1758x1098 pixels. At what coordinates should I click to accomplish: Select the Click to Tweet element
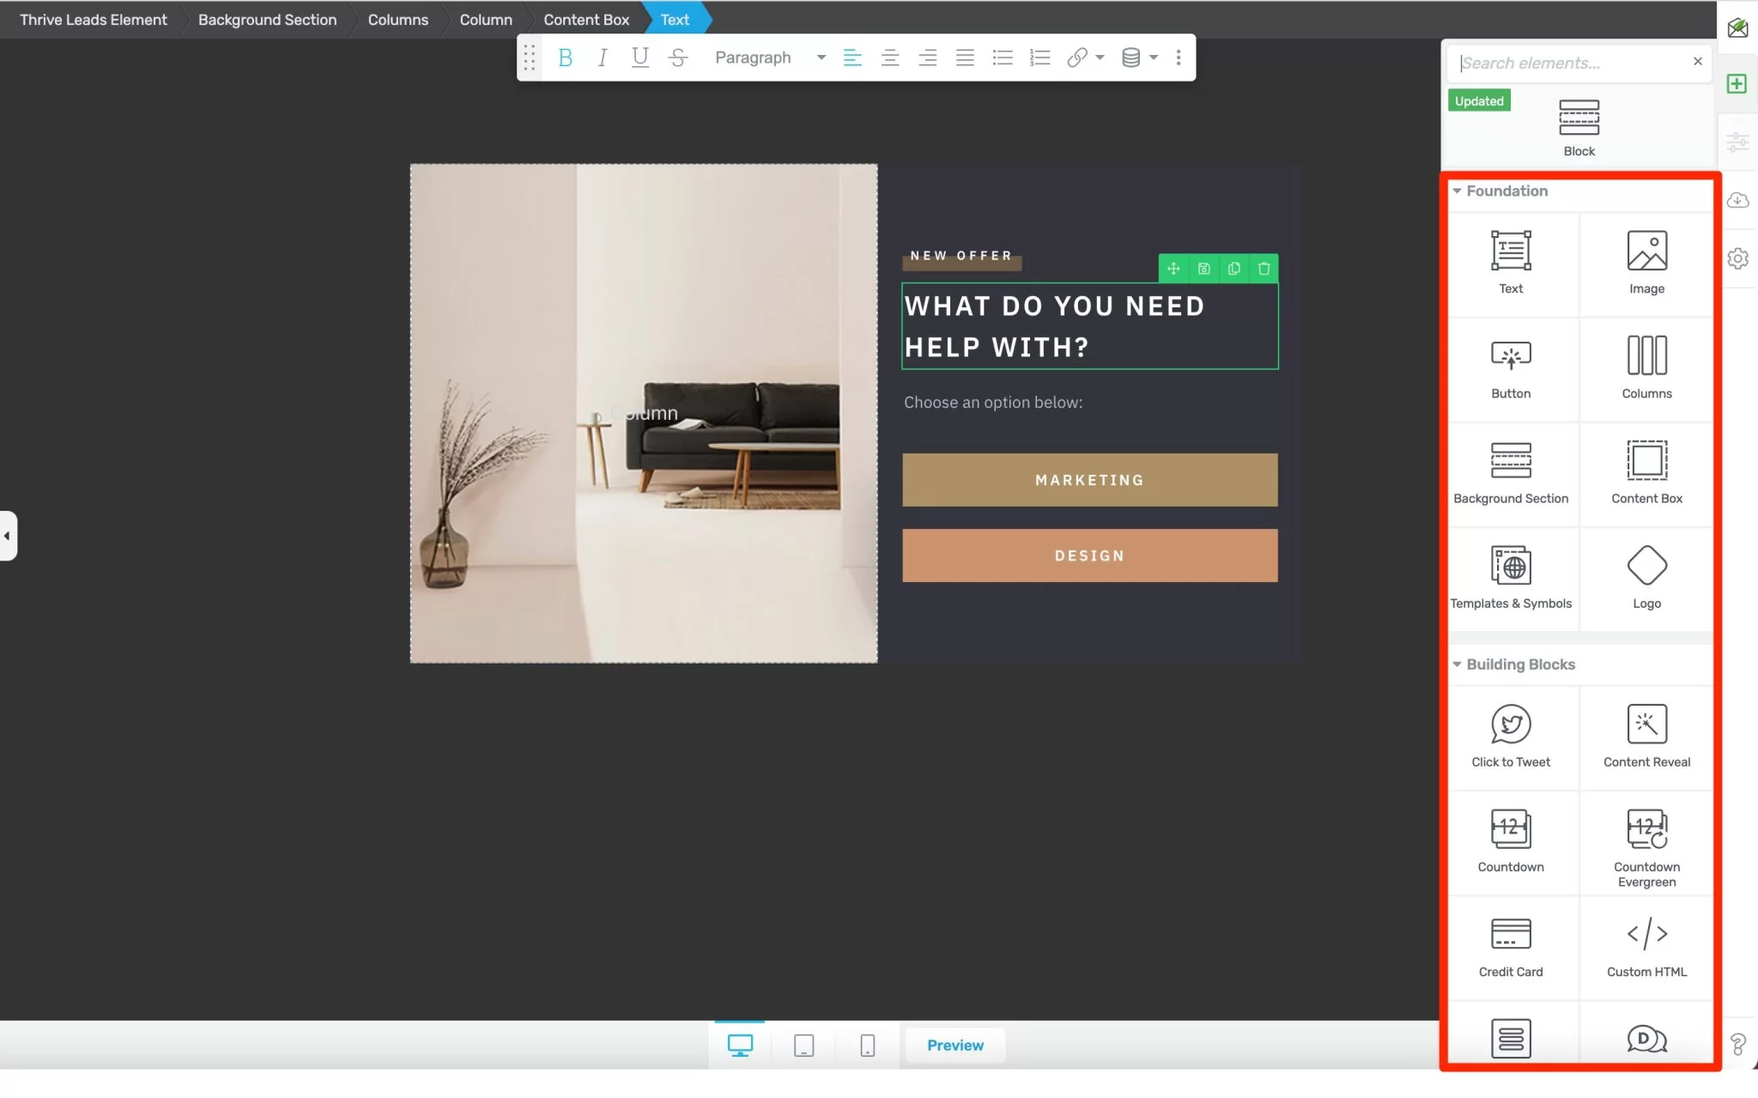1510,735
